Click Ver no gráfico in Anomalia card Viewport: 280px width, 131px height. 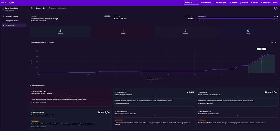205,103
